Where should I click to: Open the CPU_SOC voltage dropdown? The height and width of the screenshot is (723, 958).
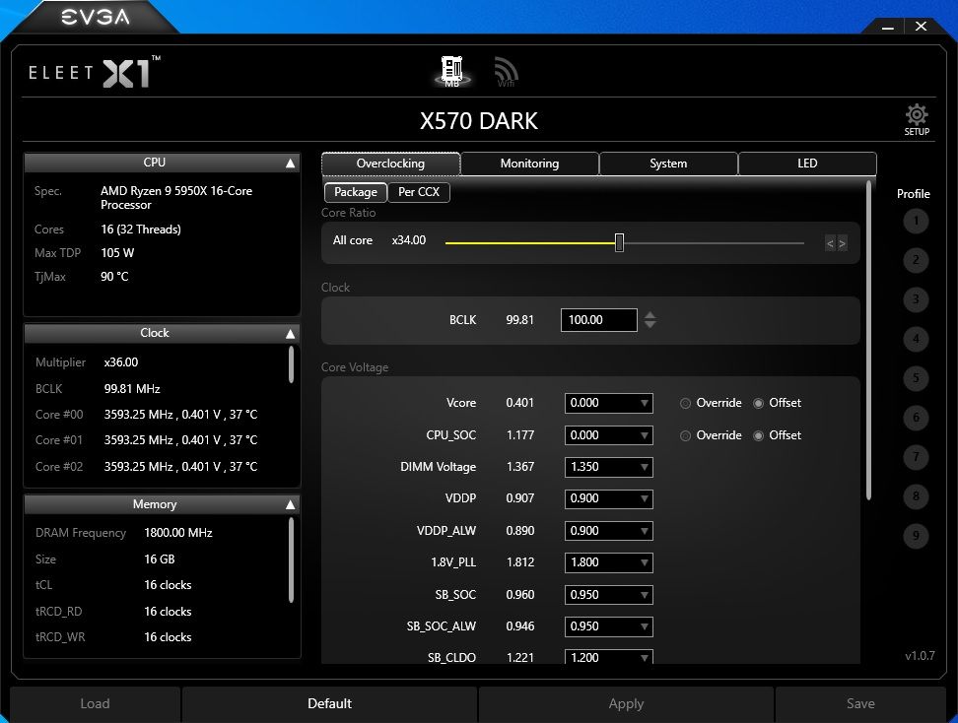[608, 435]
